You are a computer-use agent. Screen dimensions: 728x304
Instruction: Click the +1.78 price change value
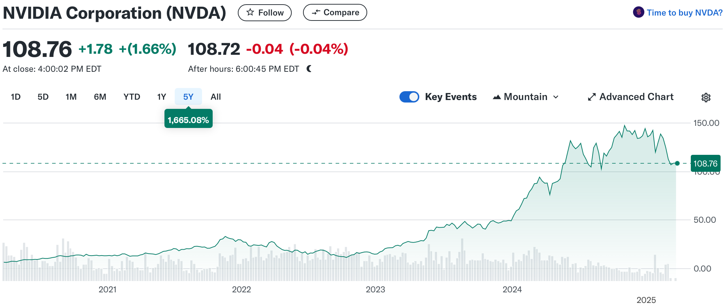(95, 49)
